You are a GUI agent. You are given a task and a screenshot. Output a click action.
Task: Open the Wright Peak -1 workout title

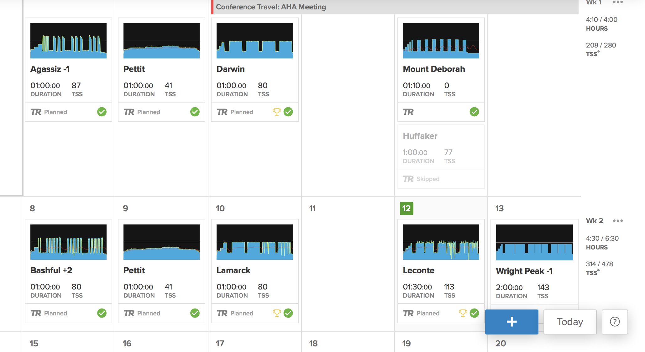click(524, 271)
